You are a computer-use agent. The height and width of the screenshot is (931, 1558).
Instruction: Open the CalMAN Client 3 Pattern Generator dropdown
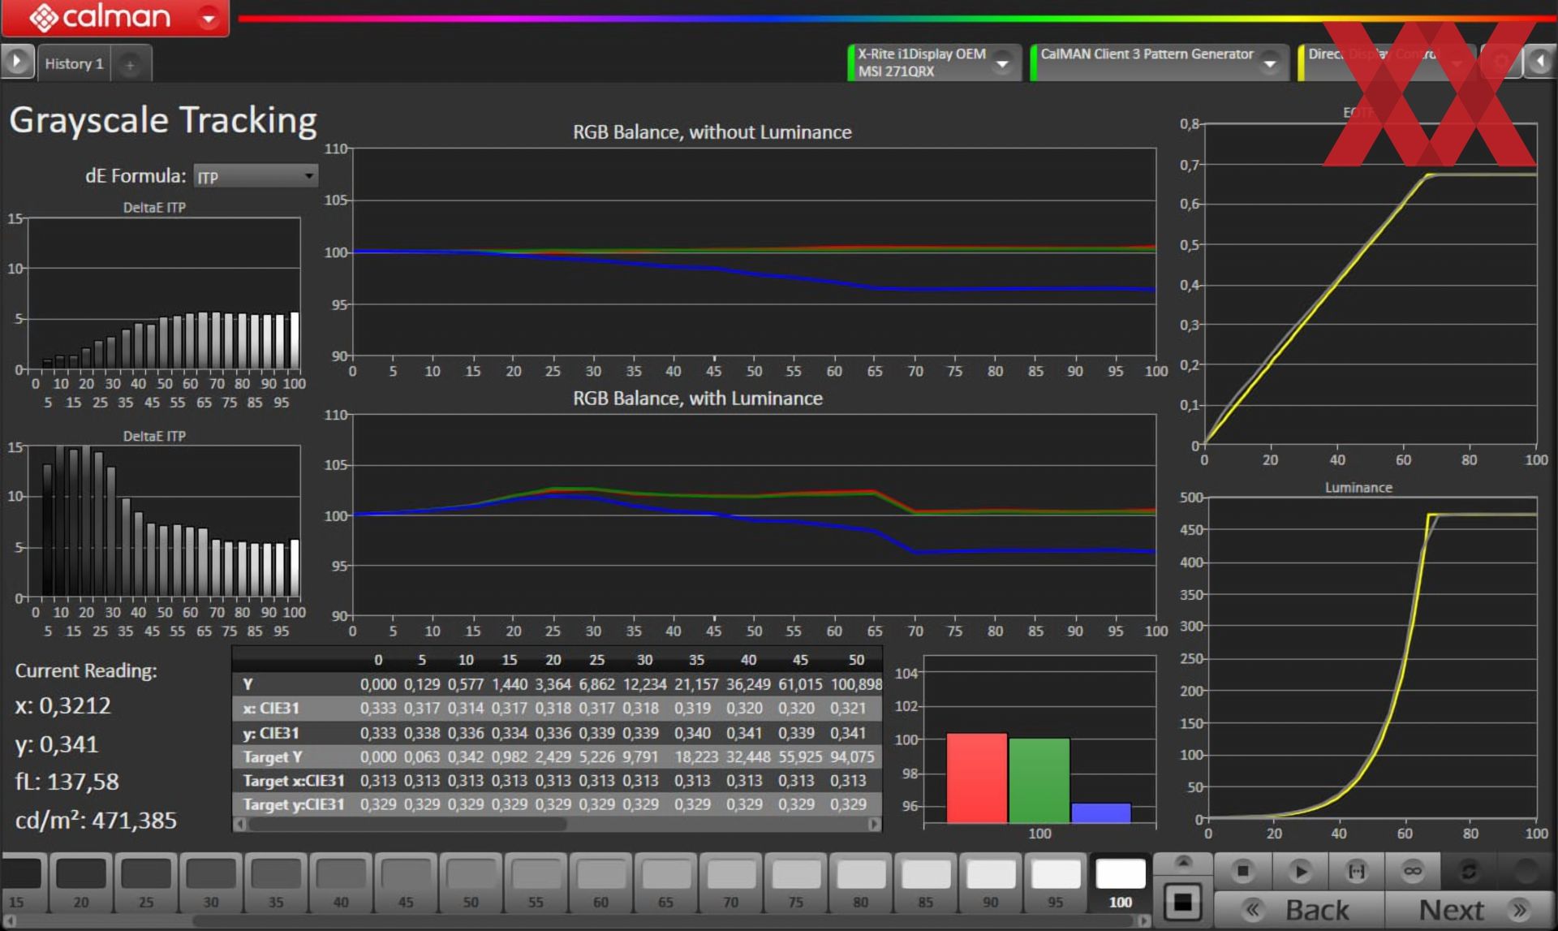pyautogui.click(x=1270, y=62)
